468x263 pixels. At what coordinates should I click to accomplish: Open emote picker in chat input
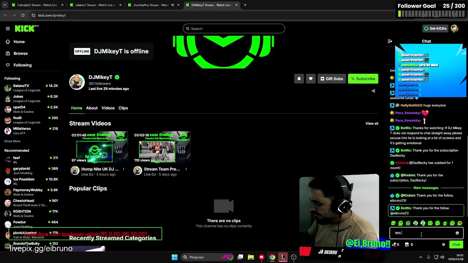click(457, 233)
